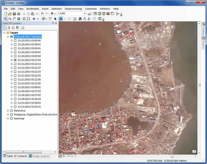Click the Undo icon
The width and height of the screenshot is (207, 164).
pyautogui.click(x=42, y=14)
